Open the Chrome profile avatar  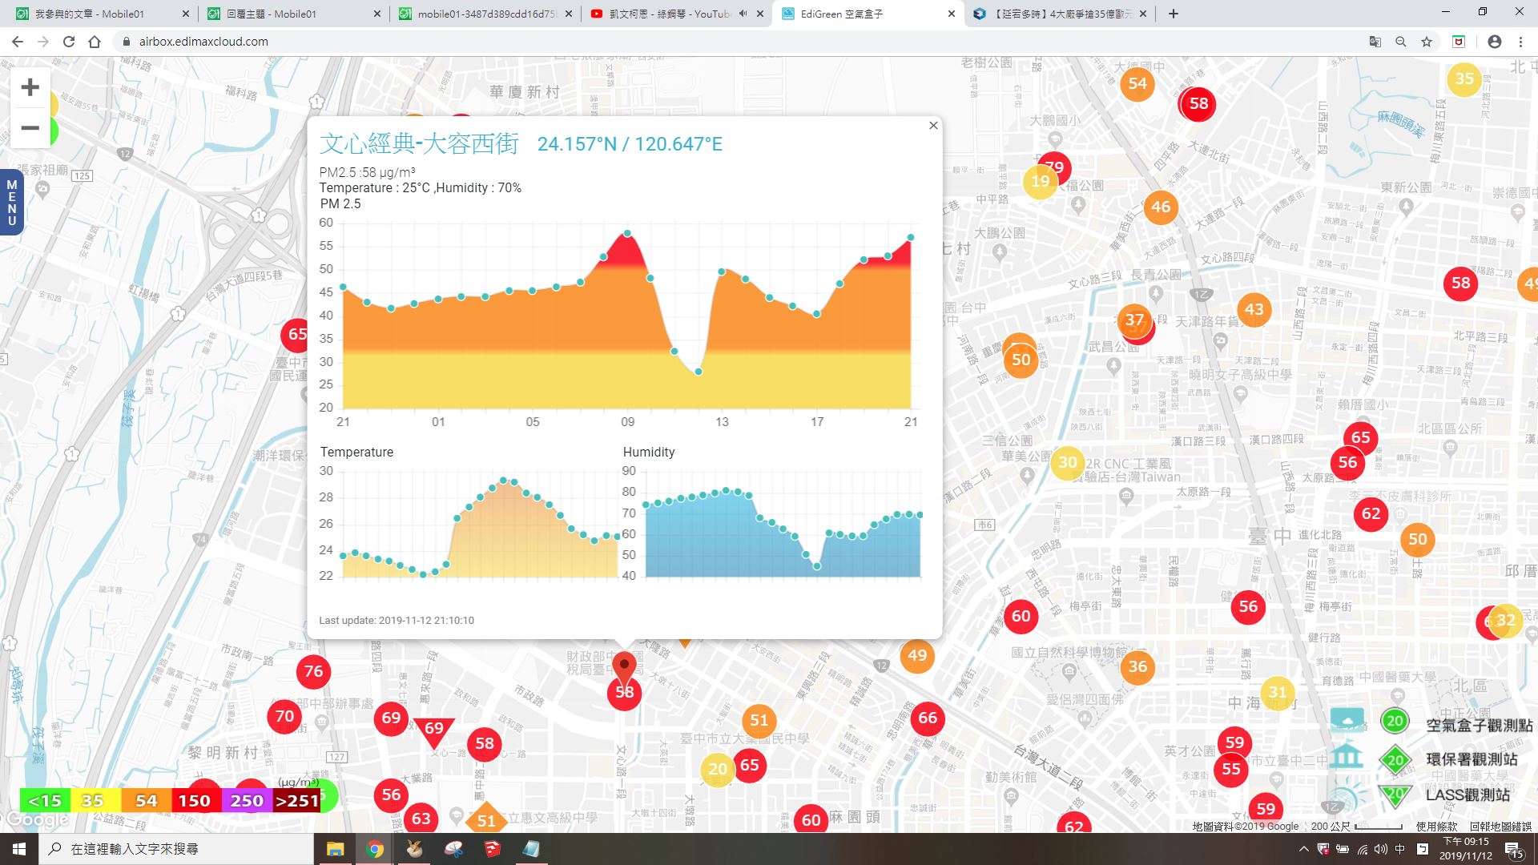[1495, 42]
